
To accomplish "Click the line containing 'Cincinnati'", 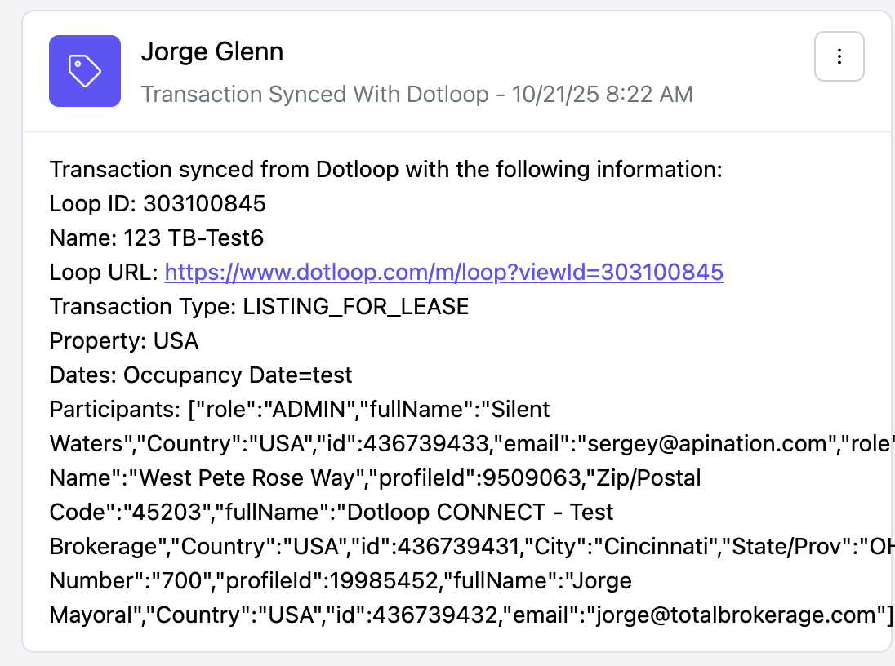I will click(471, 546).
